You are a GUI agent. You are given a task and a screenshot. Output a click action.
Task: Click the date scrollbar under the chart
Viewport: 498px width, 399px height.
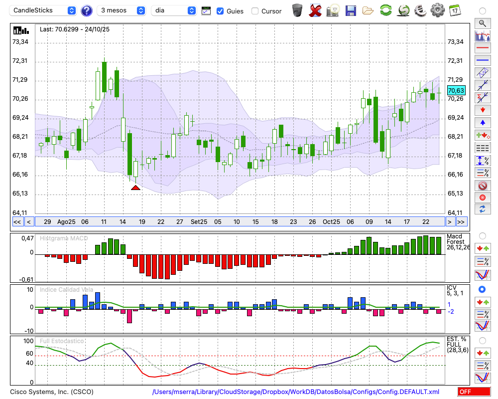(x=240, y=222)
